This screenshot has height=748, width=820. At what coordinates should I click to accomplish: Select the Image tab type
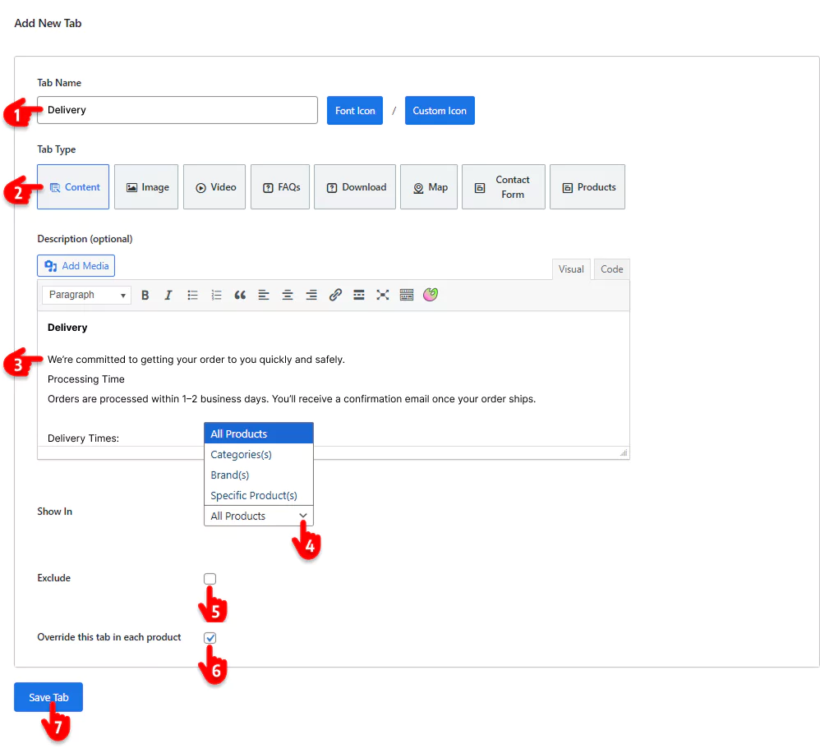click(x=146, y=187)
